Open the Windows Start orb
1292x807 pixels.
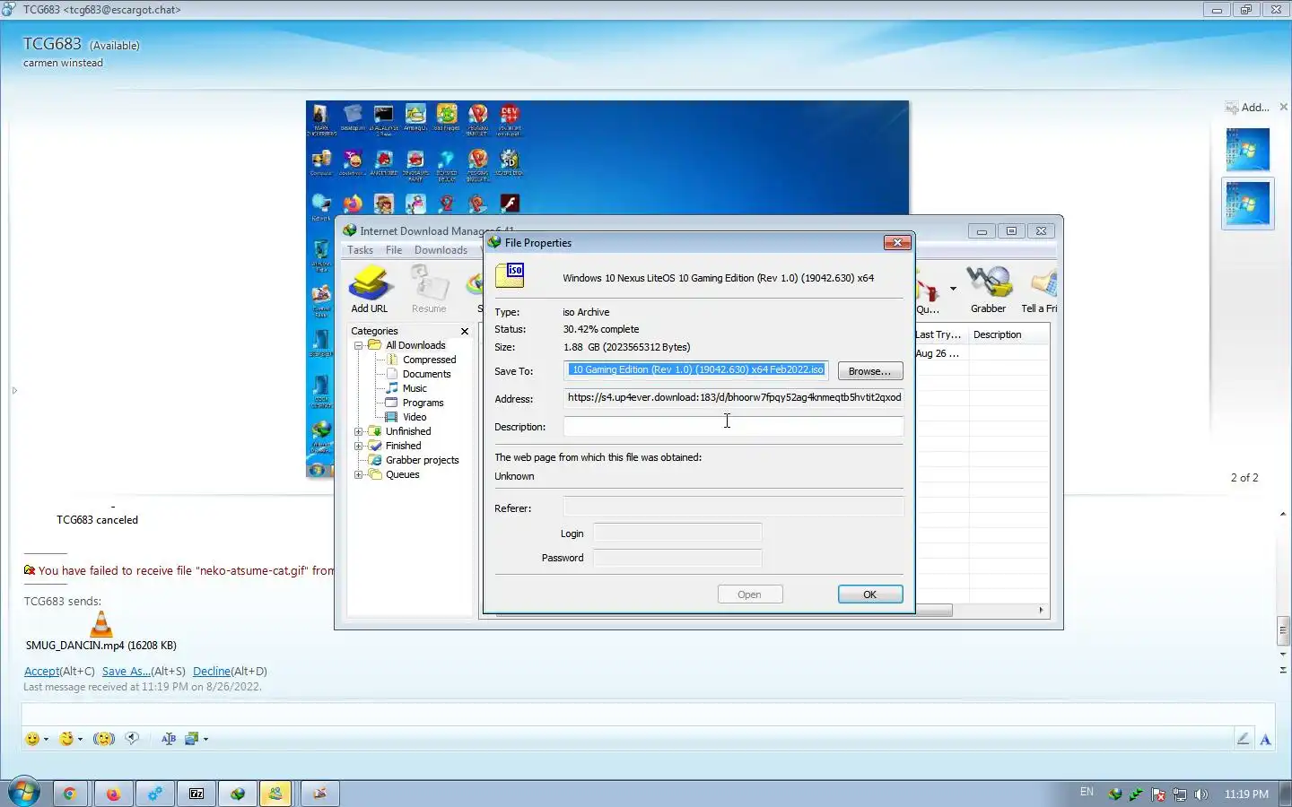point(24,793)
